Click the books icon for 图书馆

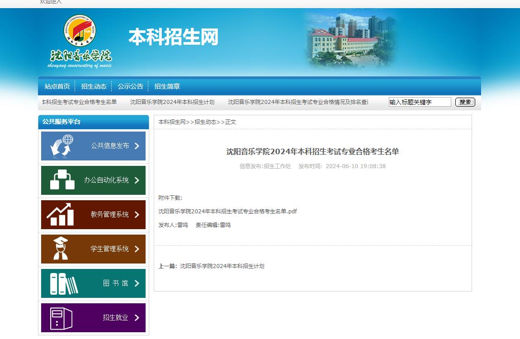click(63, 283)
